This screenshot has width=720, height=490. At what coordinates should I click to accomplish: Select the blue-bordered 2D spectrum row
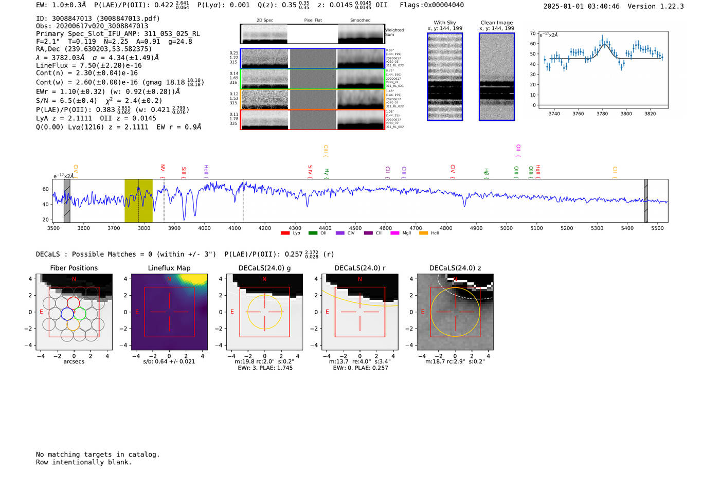tap(312, 59)
